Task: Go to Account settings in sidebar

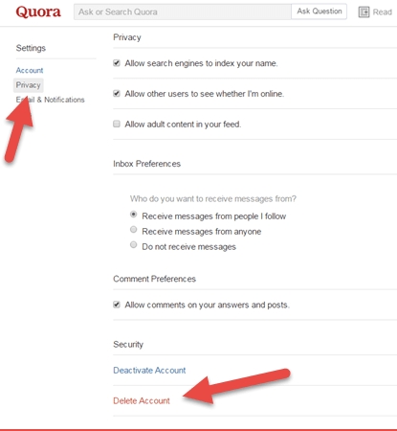Action: pos(30,70)
